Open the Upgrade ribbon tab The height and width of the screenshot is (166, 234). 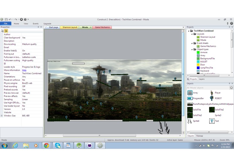(x=47, y=24)
